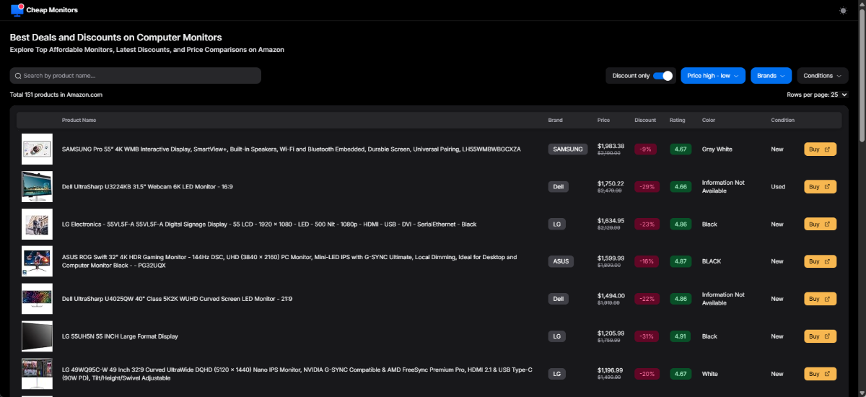Click Buy for LG 49WQ95C-W monitor
Image resolution: width=866 pixels, height=397 pixels.
click(821, 374)
